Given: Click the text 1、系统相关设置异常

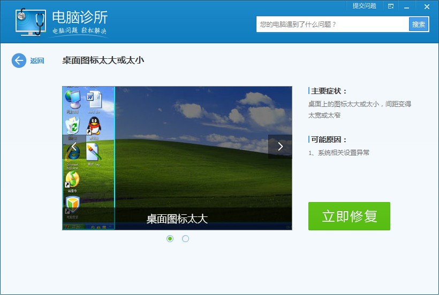Looking at the screenshot, I should tap(339, 153).
